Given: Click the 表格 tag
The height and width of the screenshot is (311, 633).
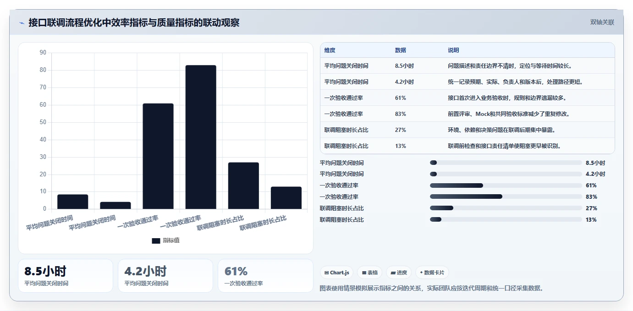Looking at the screenshot, I should [x=370, y=273].
